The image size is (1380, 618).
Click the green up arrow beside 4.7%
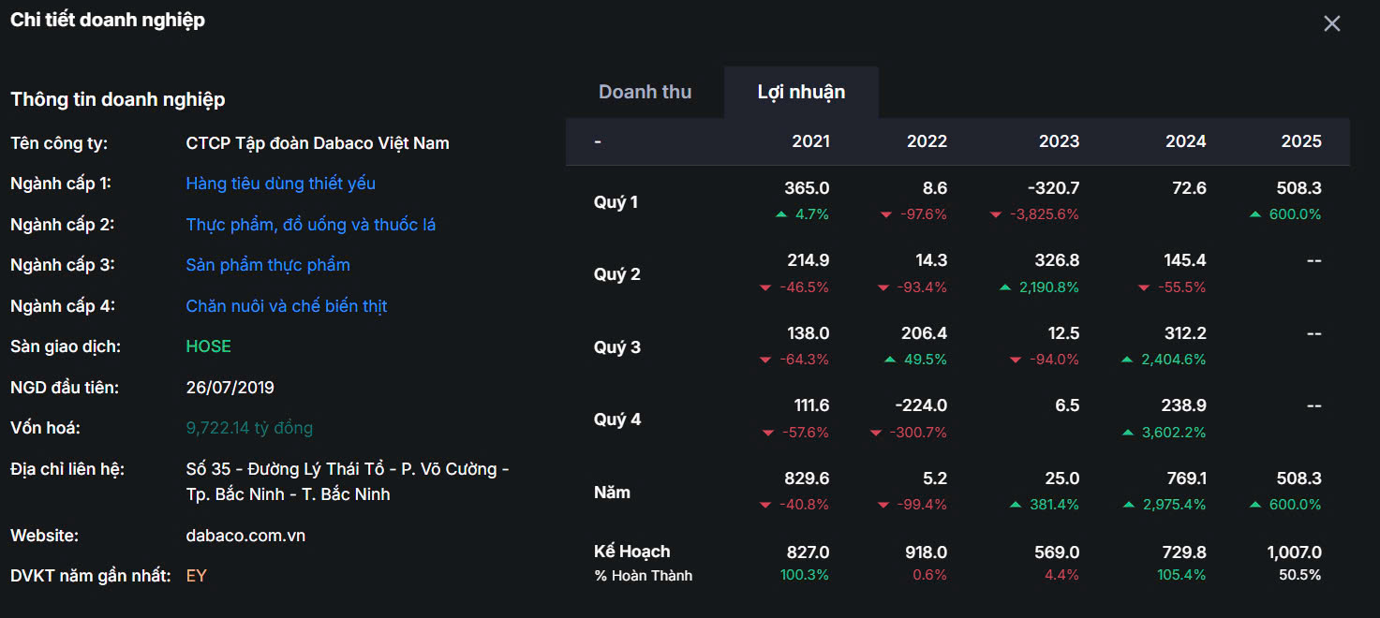click(781, 214)
